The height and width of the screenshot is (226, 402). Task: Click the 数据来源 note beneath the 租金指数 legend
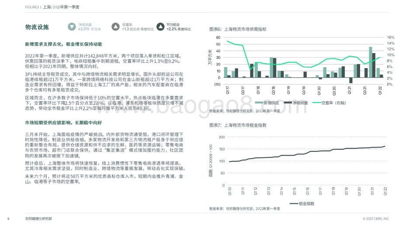(x=245, y=209)
